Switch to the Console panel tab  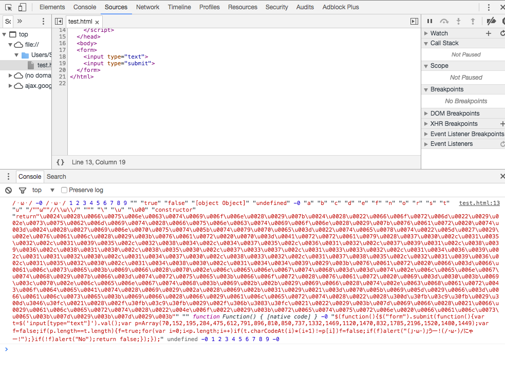click(x=85, y=7)
